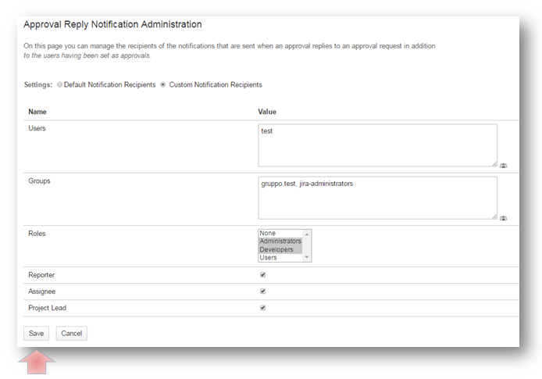Click the Roles list scrollbar track
The height and width of the screenshot is (379, 542).
click(x=307, y=245)
